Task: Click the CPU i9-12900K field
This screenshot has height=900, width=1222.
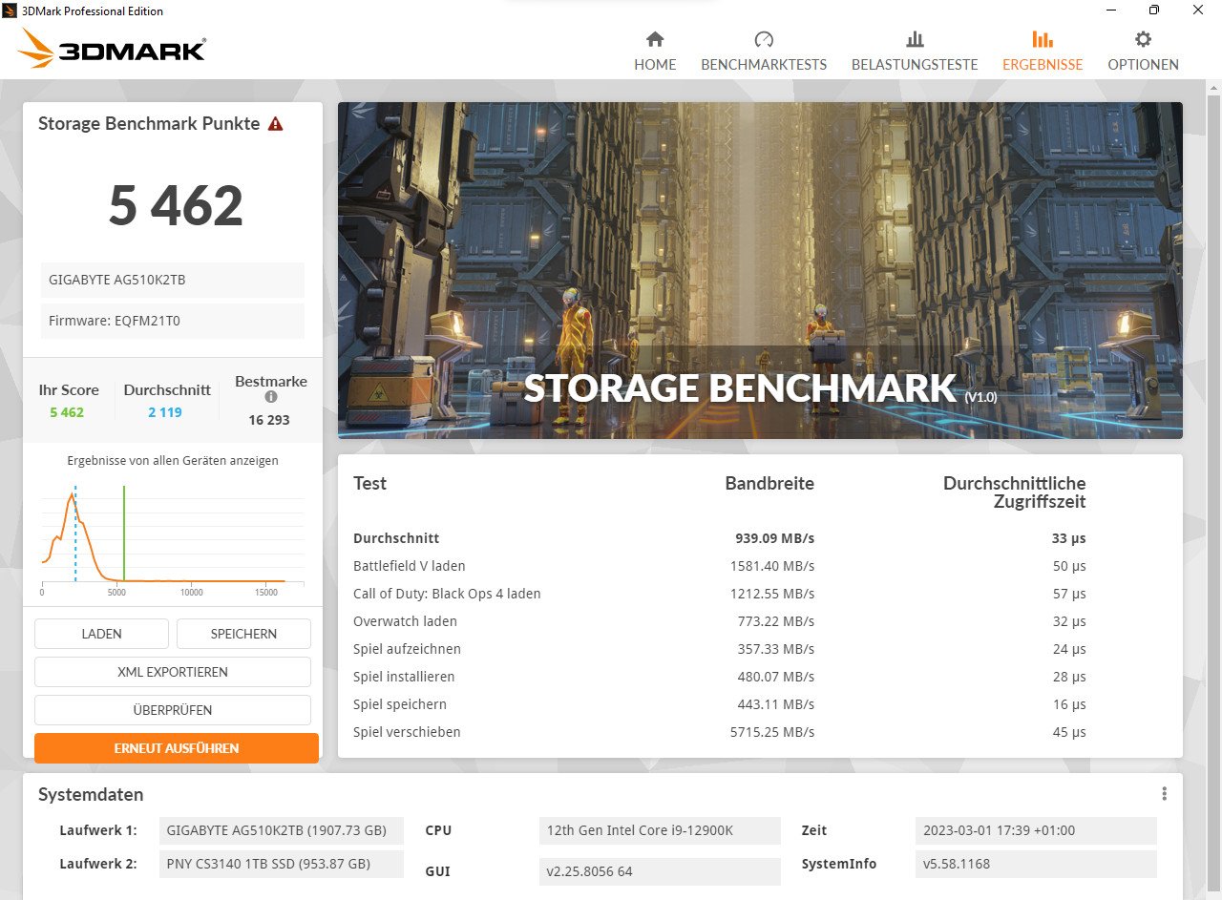Action: [x=660, y=830]
